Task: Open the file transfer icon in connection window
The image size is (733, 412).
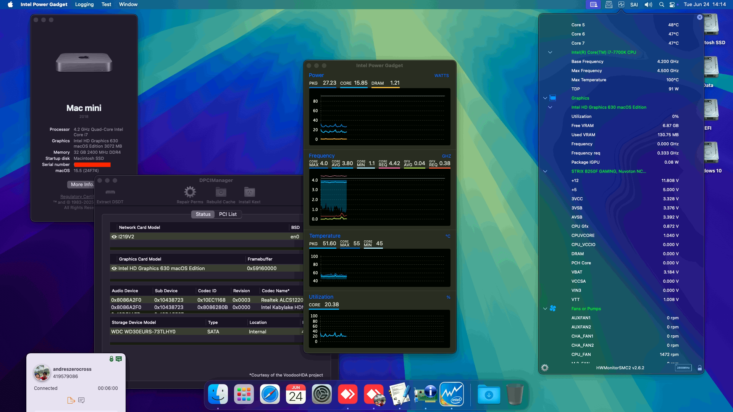Action: (x=71, y=400)
